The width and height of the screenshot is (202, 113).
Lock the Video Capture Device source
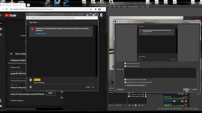pyautogui.click(x=146, y=96)
